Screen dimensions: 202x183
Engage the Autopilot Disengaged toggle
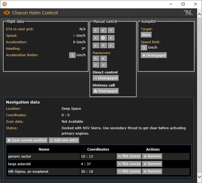point(154,55)
